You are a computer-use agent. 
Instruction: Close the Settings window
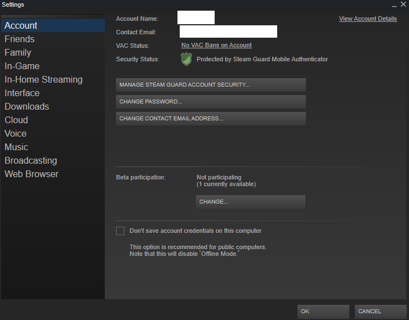click(x=403, y=4)
